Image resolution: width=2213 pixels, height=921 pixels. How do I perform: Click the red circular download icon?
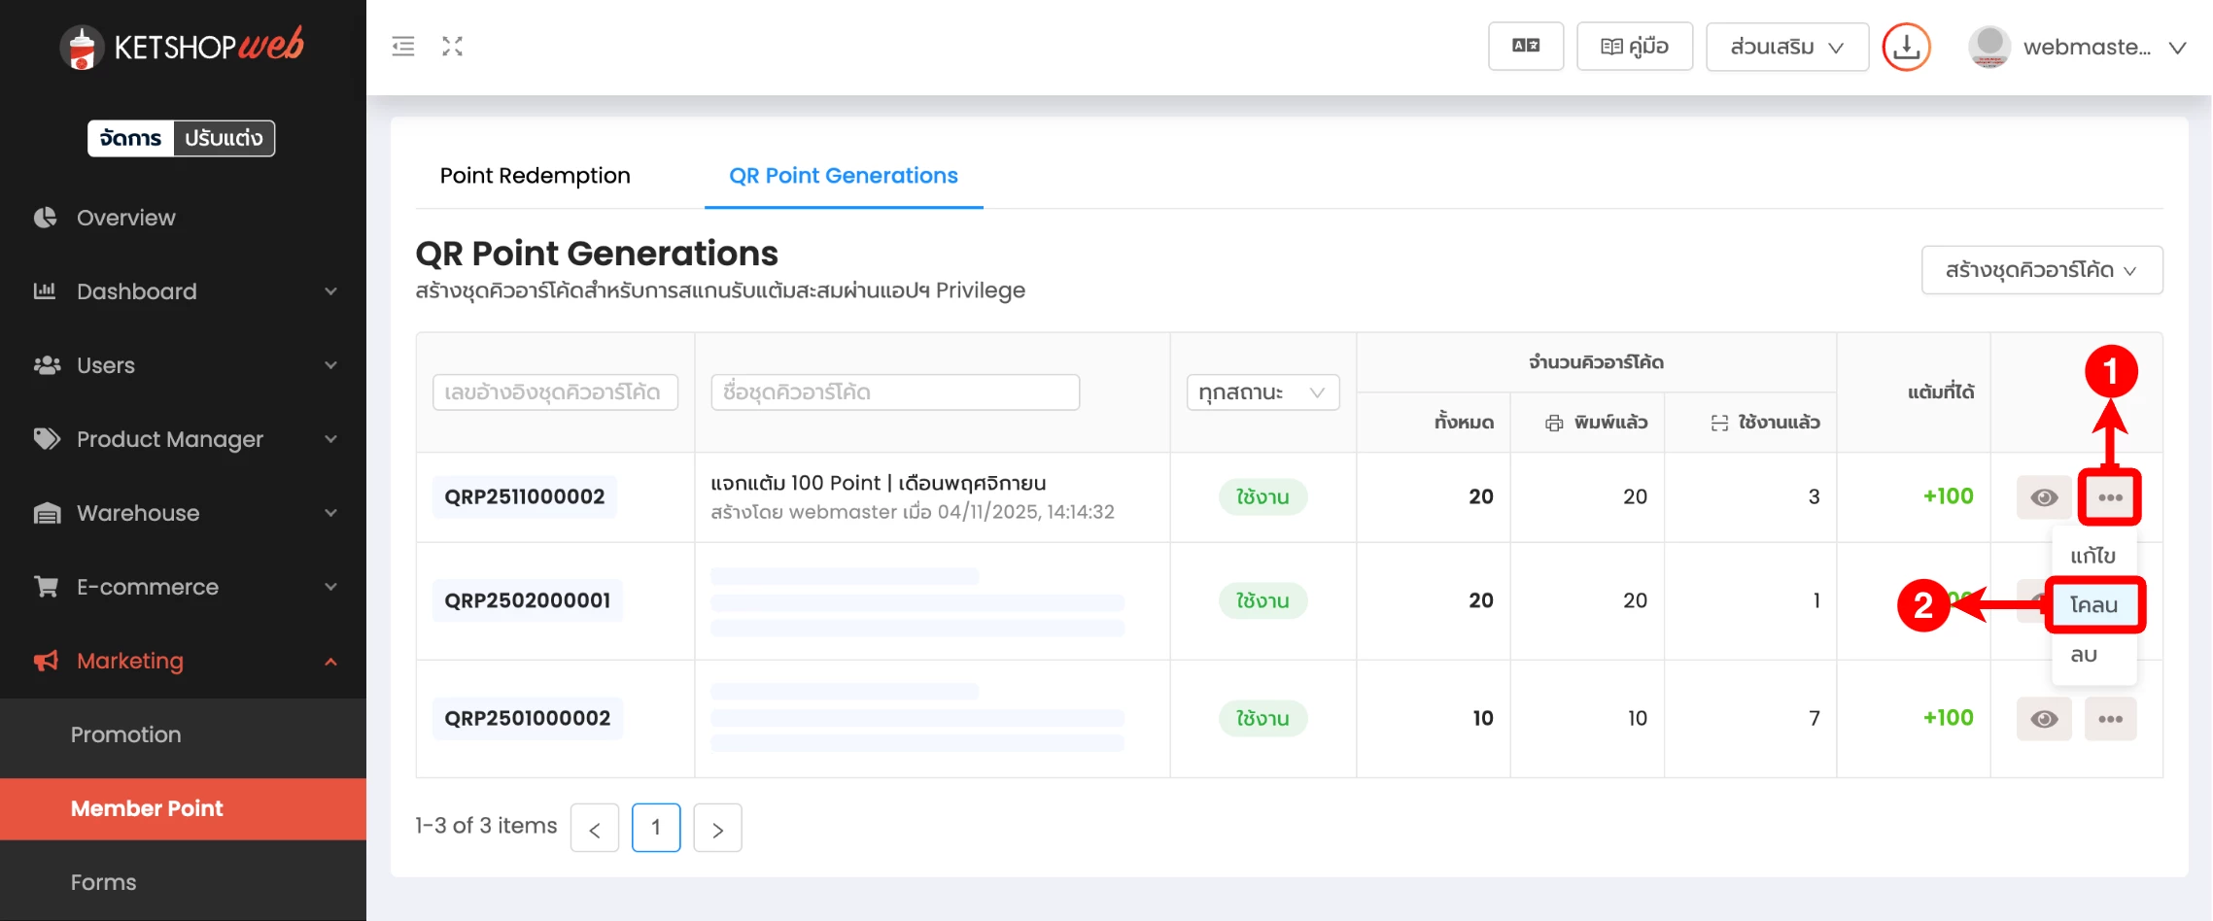pos(1906,47)
